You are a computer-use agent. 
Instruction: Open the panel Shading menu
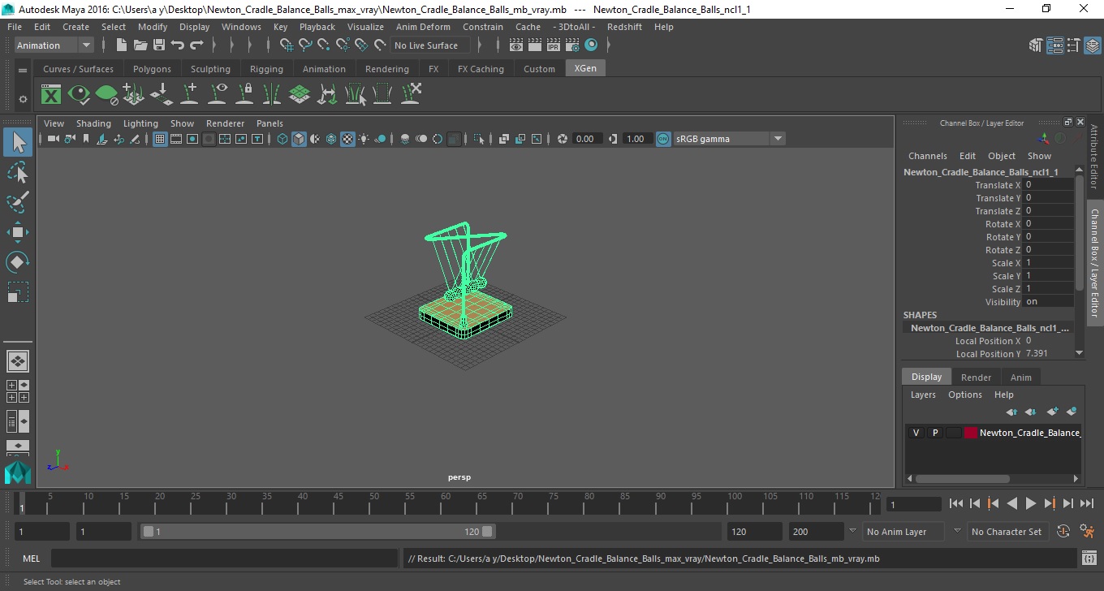pos(93,123)
